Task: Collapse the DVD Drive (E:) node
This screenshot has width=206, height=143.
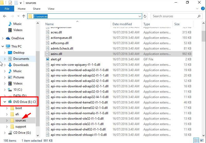Action: pos(5,102)
